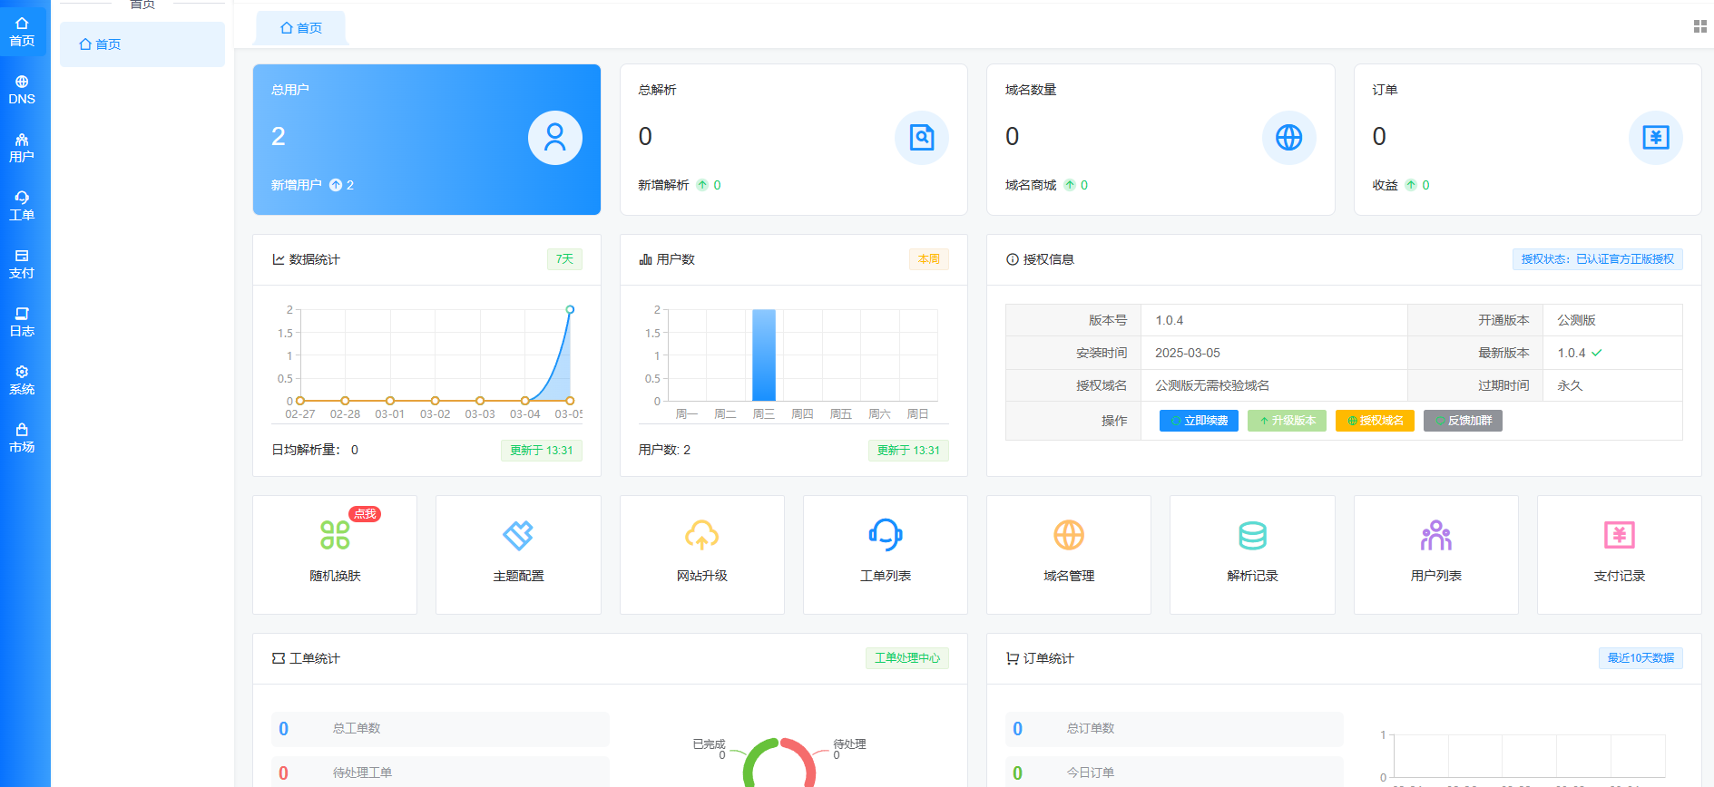Go to 用户 users in the sidebar

click(x=22, y=148)
